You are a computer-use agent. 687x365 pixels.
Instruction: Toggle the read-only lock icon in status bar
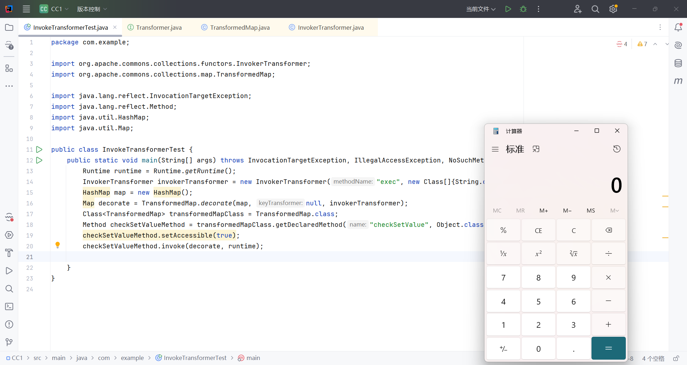676,358
